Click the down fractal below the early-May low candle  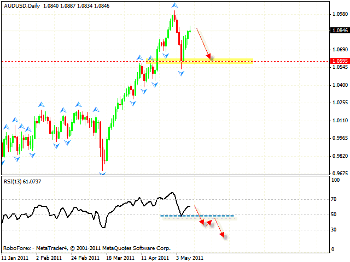click(x=181, y=73)
